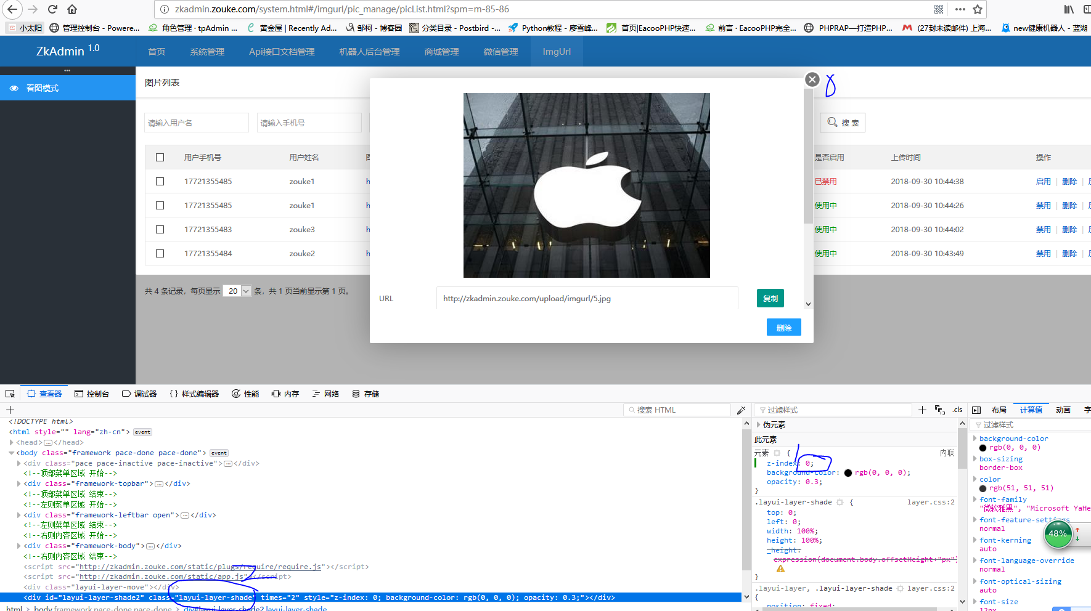The width and height of the screenshot is (1091, 611).
Task: Open the 控制台 console panel
Action: click(x=92, y=394)
